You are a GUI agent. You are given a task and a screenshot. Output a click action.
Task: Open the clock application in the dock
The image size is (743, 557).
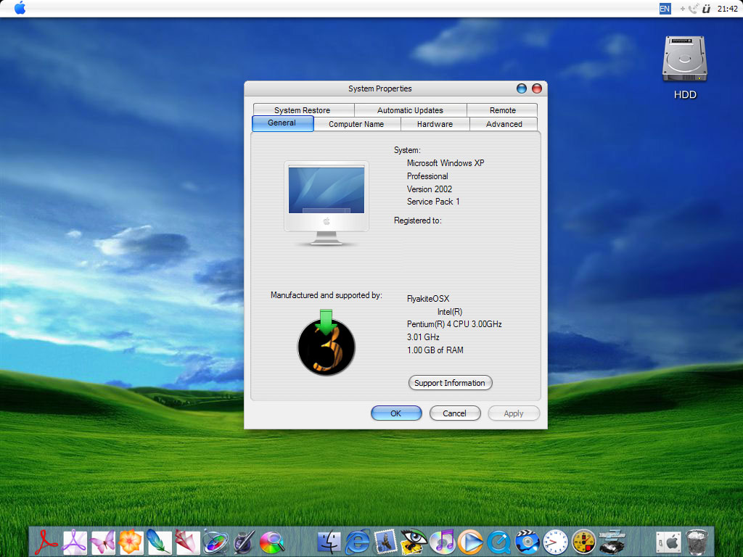pos(555,542)
